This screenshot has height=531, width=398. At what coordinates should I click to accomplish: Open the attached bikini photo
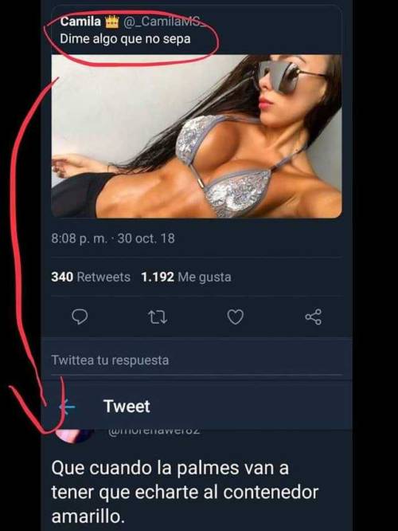(x=197, y=136)
